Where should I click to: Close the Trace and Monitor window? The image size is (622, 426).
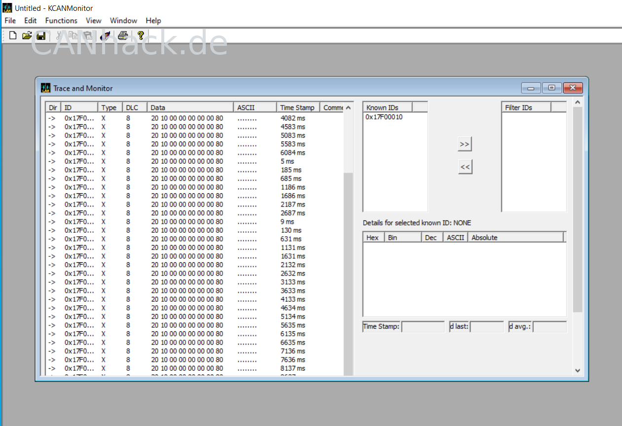pos(573,88)
